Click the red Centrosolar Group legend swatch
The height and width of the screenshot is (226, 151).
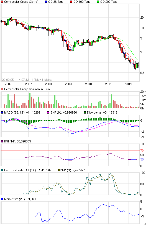pyautogui.click(x=2, y=2)
